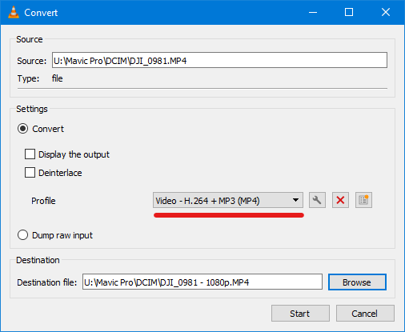The height and width of the screenshot is (332, 405).
Task: Edit selected profile with wrench icon
Action: [x=317, y=200]
